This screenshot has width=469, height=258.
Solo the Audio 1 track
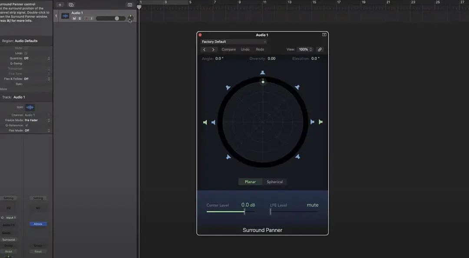click(x=79, y=19)
